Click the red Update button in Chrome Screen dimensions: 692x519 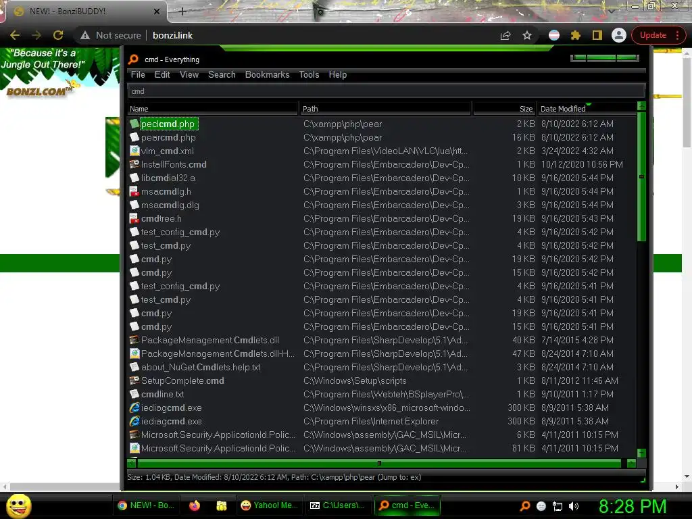pyautogui.click(x=653, y=35)
